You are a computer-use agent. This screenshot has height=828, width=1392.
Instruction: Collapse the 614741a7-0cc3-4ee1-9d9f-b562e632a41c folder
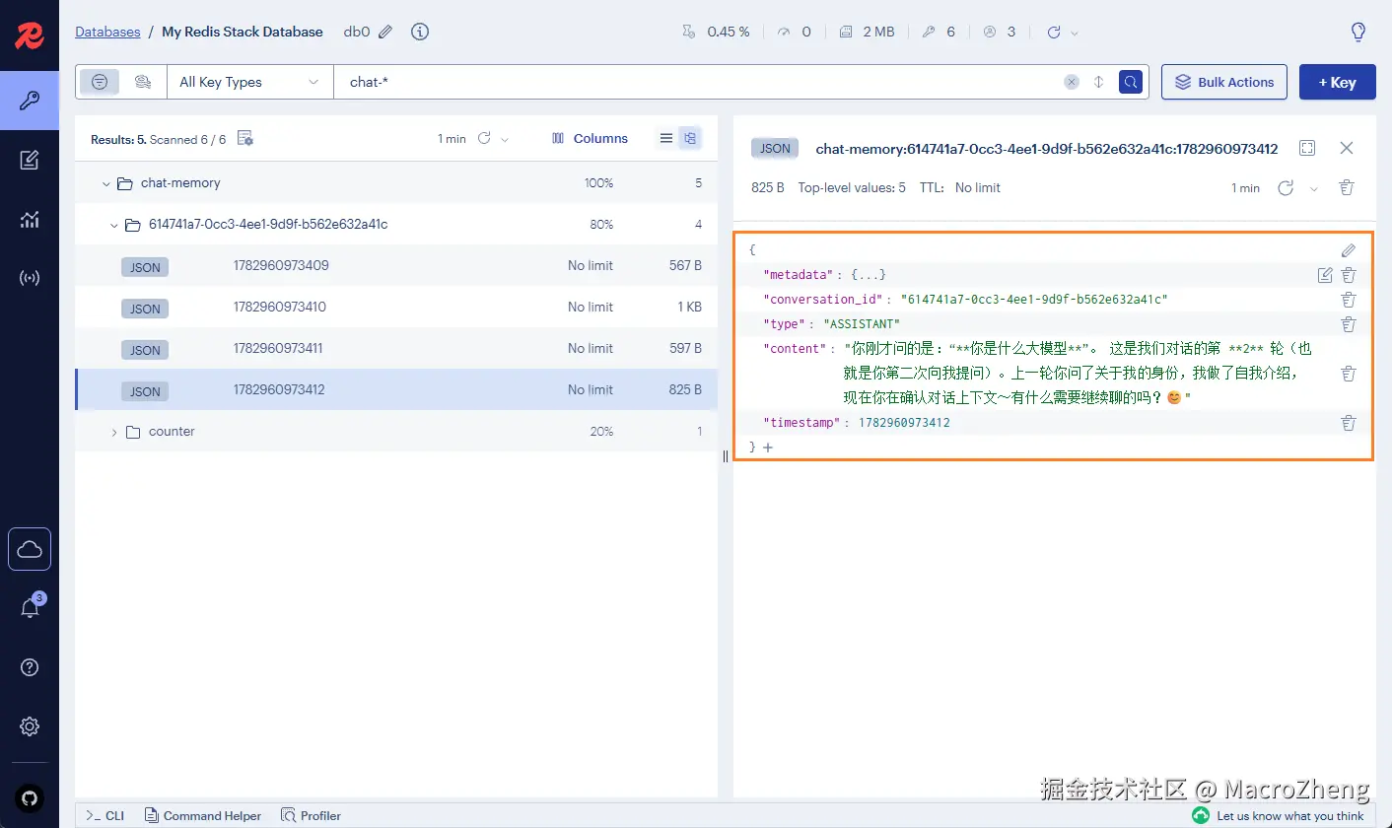(113, 225)
